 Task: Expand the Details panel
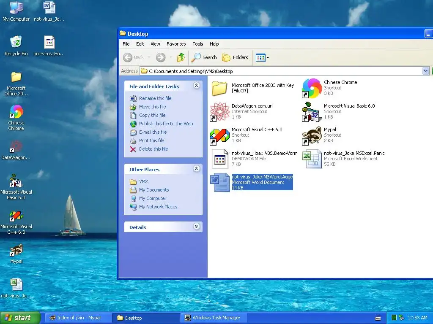196,227
